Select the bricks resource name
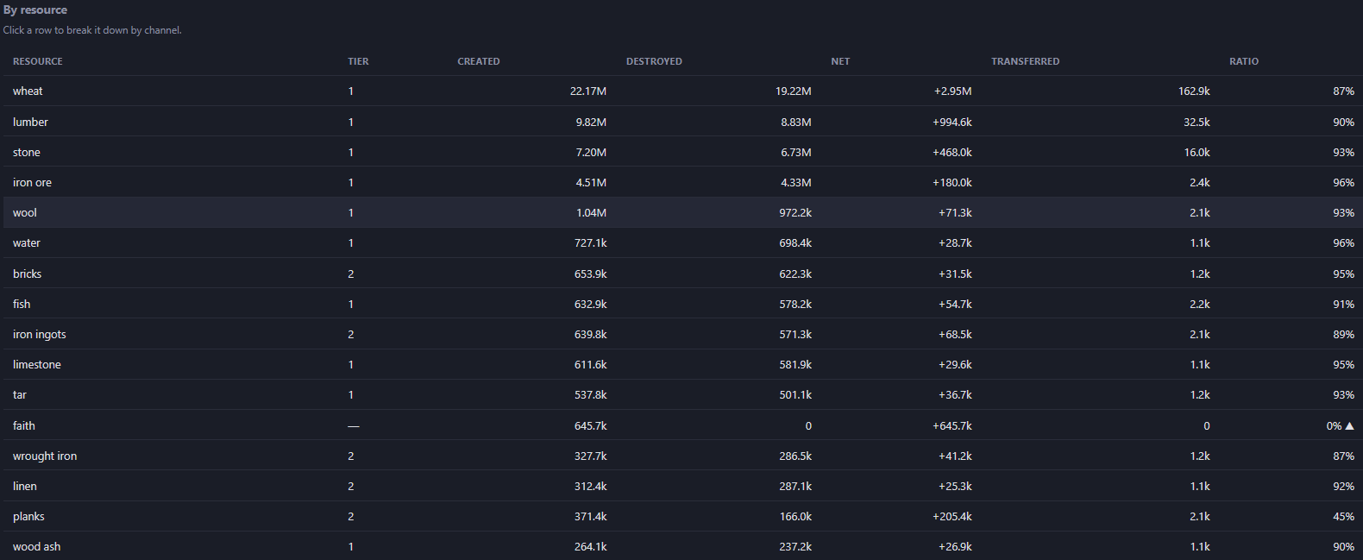 (27, 274)
